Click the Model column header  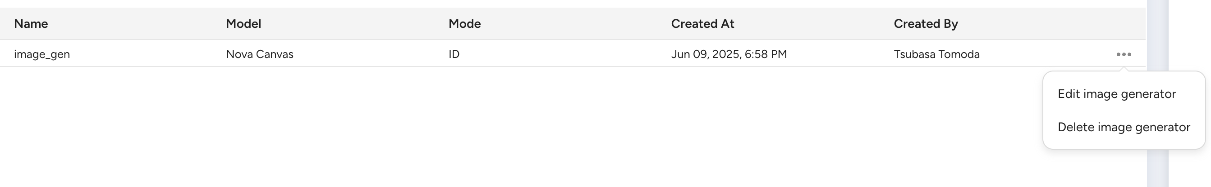243,24
